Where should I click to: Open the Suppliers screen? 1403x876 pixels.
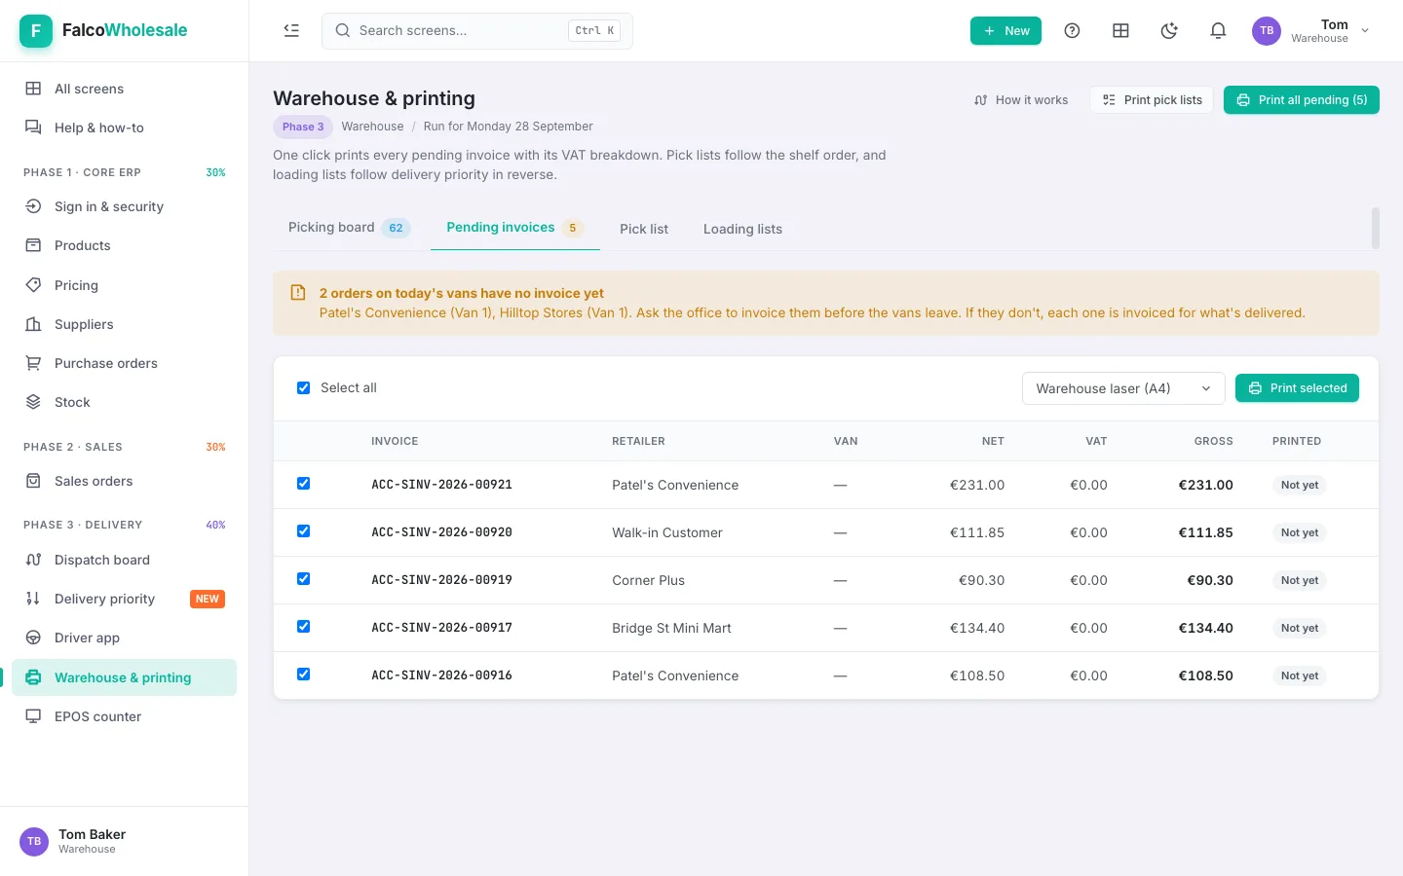[124, 324]
